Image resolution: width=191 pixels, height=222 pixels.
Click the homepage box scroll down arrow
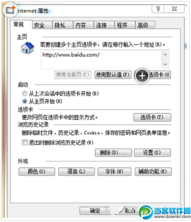tap(165, 64)
